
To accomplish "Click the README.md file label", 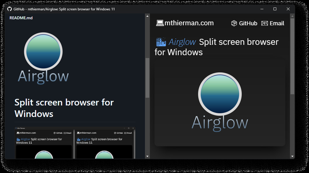I will click(x=21, y=18).
